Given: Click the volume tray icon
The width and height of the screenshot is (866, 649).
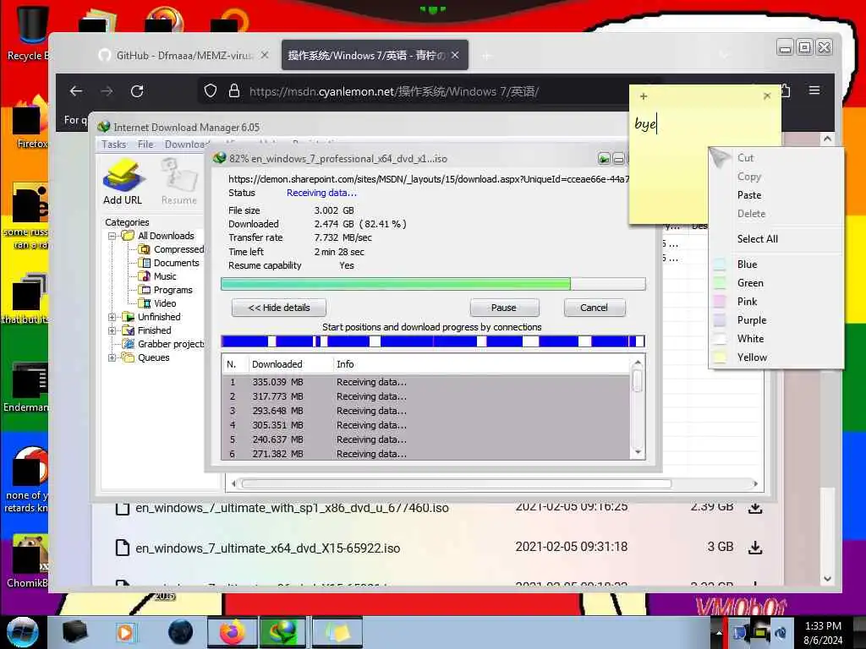Looking at the screenshot, I should click(781, 632).
